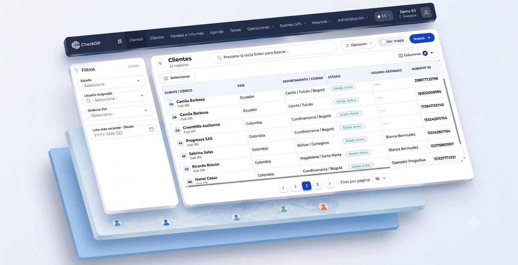
Task: Open the first Clientes nav tab
Action: [x=136, y=39]
